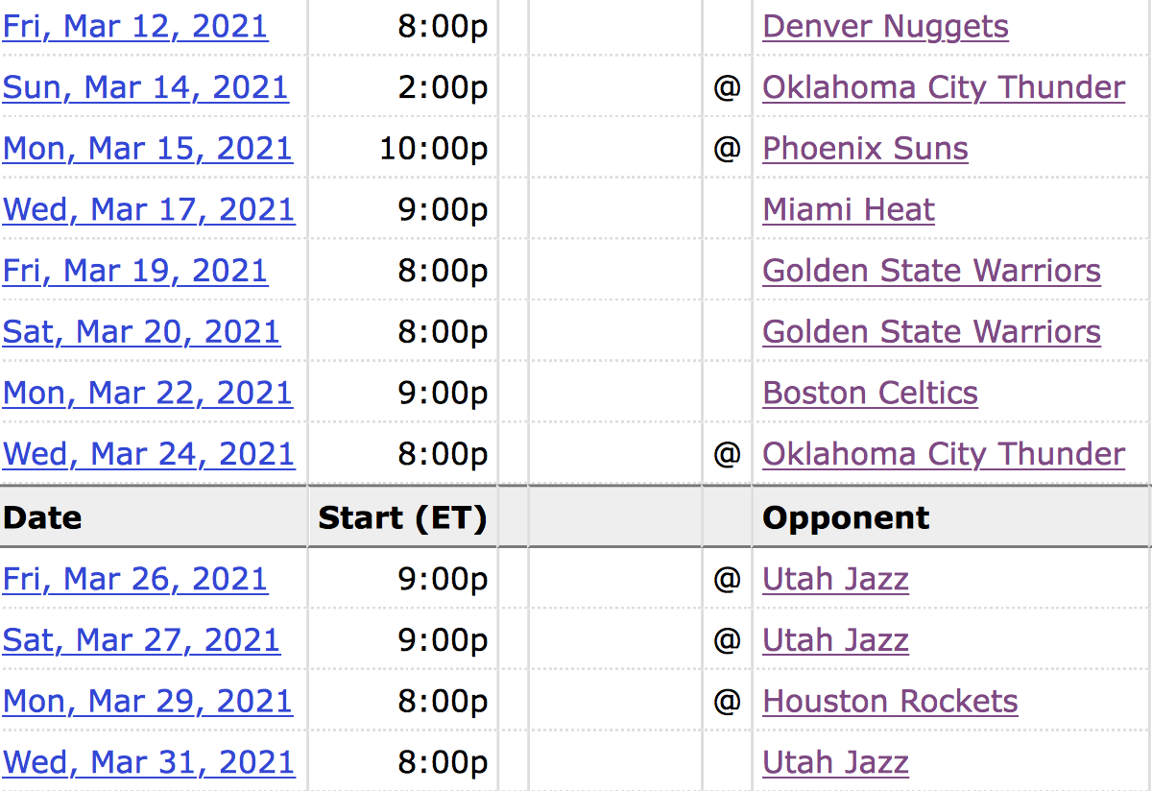The width and height of the screenshot is (1152, 791).
Task: Sort by the Date column header
Action: [x=42, y=517]
